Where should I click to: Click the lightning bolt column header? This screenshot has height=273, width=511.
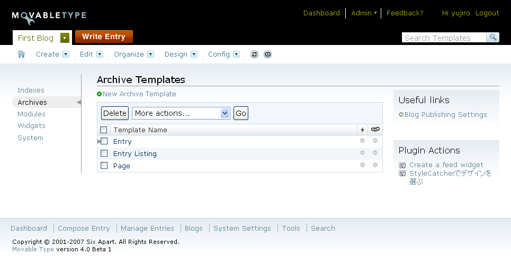coord(362,130)
